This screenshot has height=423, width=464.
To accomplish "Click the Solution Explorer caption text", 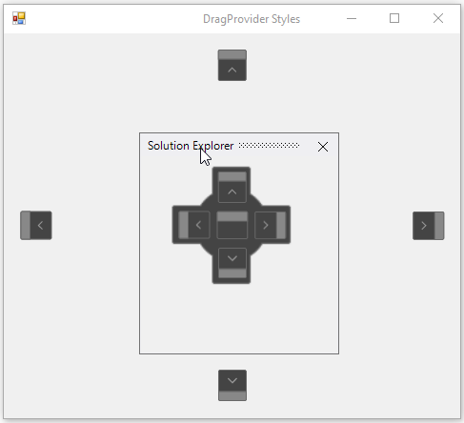I will (x=191, y=146).
